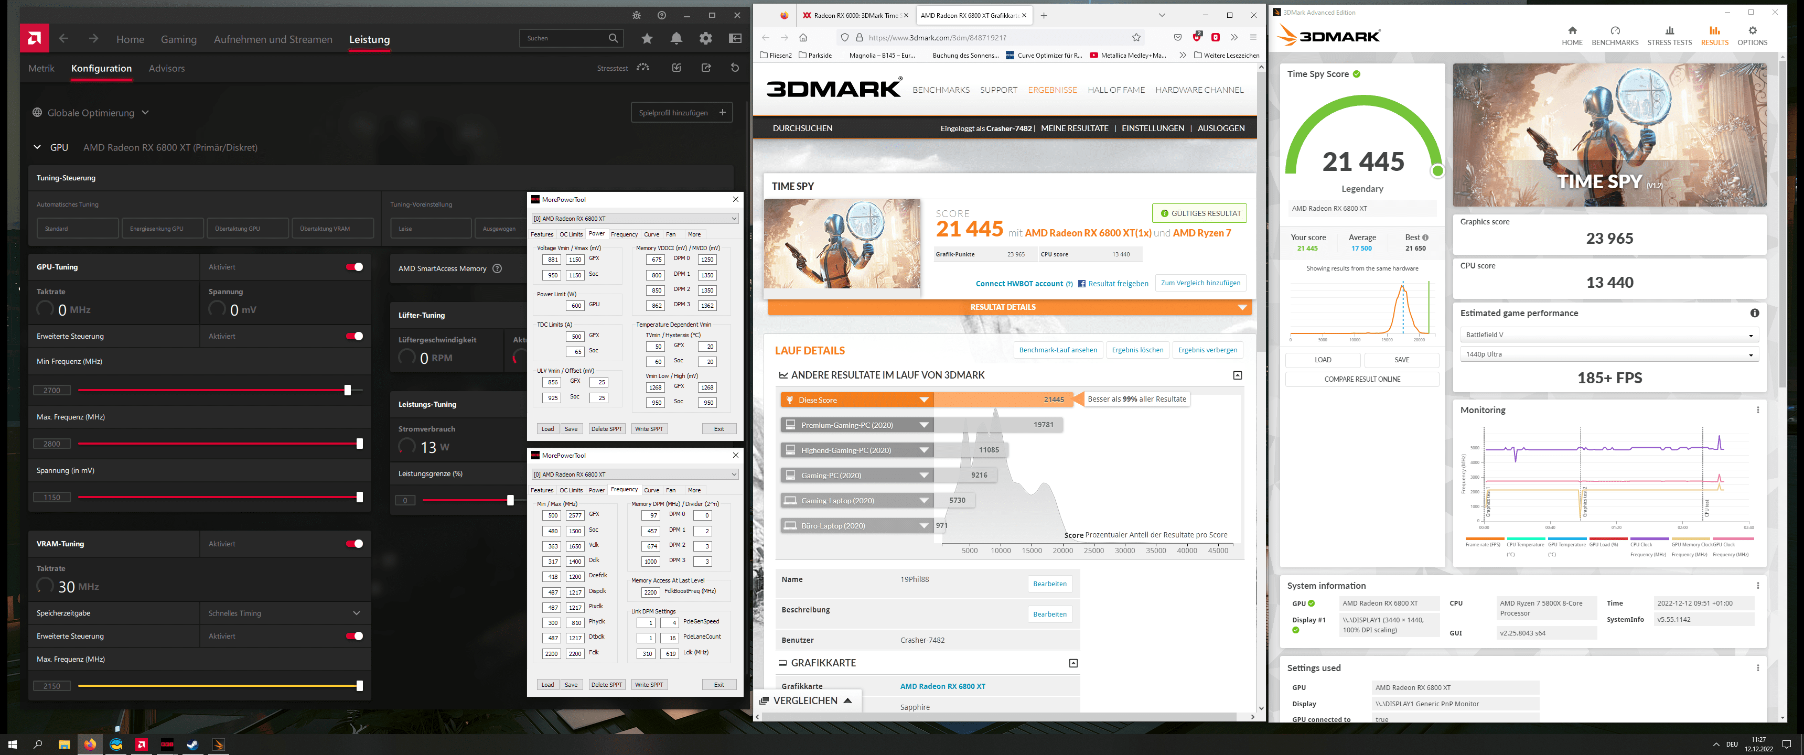Click the Leistungsgrenze slider handle

click(x=510, y=500)
